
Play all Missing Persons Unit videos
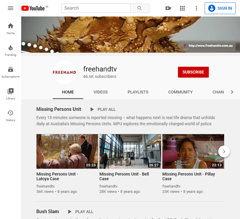pos(103,109)
